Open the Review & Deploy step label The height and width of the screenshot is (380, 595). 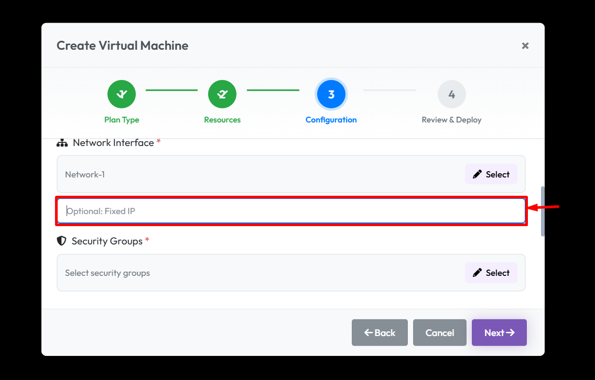tap(451, 120)
